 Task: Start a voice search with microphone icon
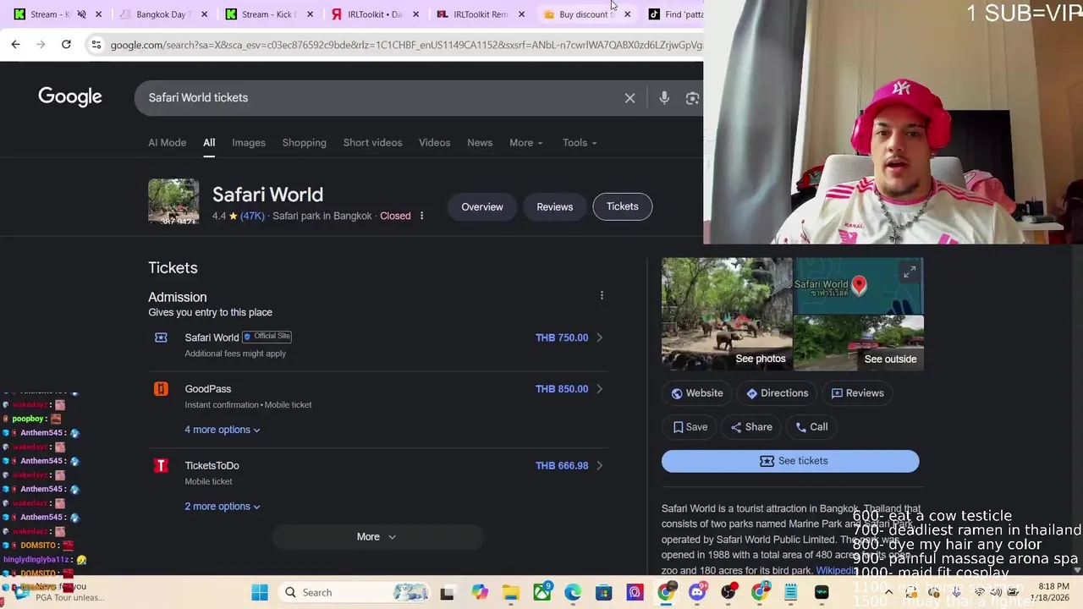point(664,98)
